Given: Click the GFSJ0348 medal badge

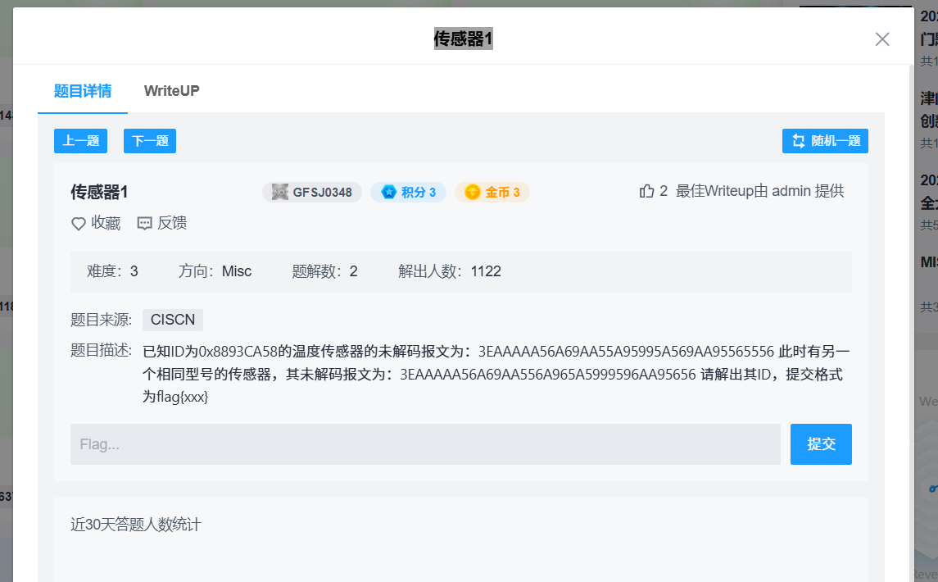Looking at the screenshot, I should (312, 191).
